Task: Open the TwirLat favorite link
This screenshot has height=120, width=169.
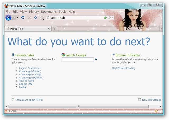Action: 23,87
